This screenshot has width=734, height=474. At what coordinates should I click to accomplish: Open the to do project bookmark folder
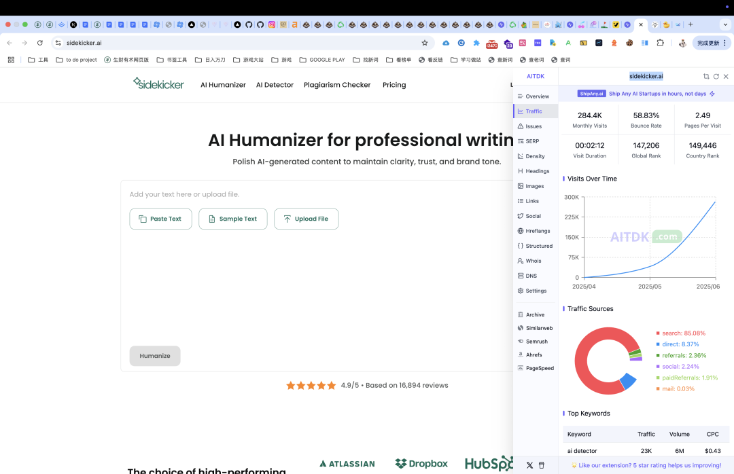(76, 60)
